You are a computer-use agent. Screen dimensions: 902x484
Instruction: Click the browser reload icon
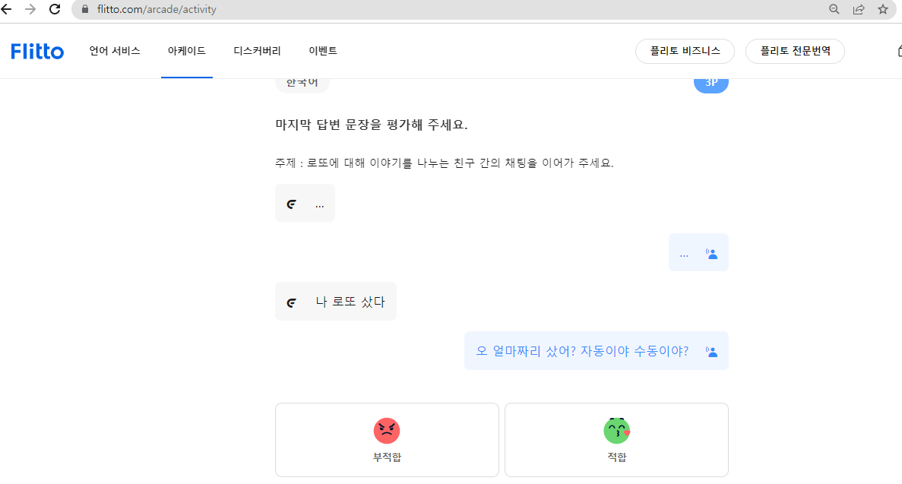53,10
